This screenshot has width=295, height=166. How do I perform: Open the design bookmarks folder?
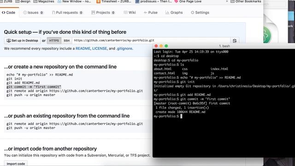(x=23, y=1)
